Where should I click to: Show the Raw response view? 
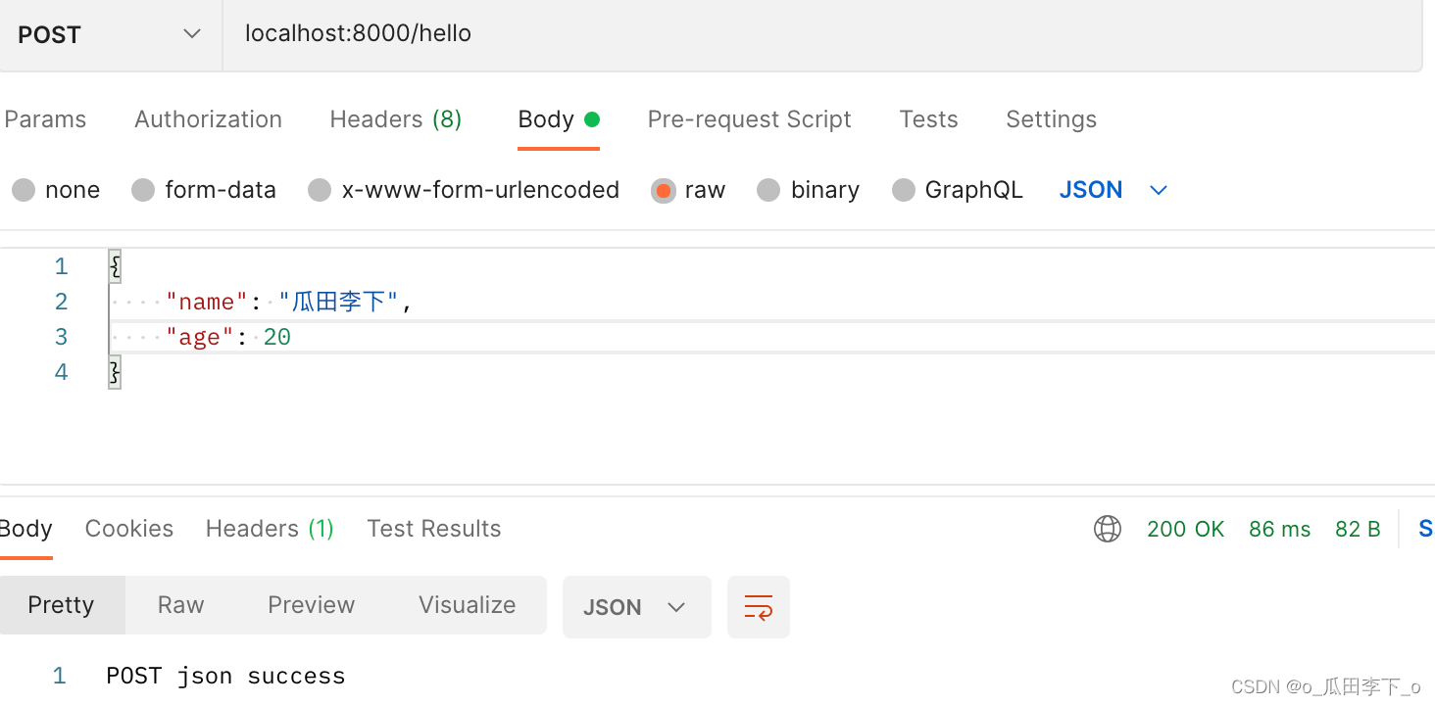click(180, 605)
